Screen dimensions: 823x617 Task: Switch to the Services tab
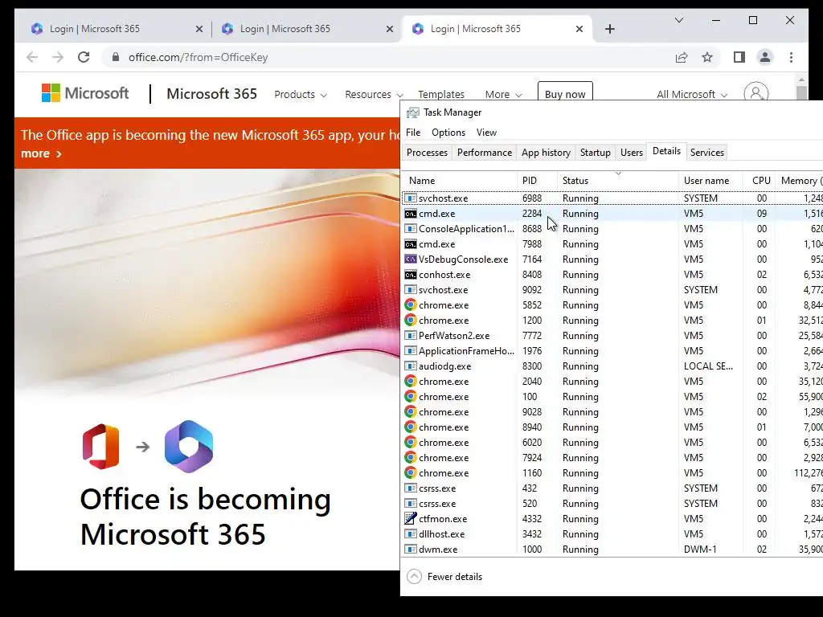[707, 152]
